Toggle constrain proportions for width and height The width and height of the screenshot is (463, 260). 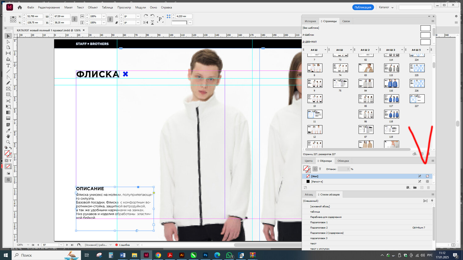74,19
